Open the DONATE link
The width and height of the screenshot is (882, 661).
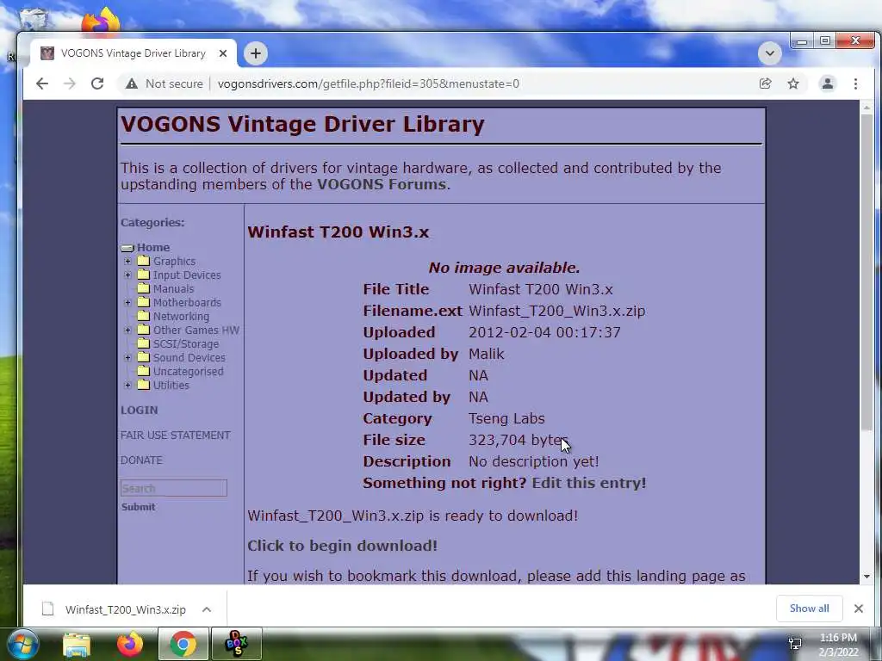[x=141, y=460]
